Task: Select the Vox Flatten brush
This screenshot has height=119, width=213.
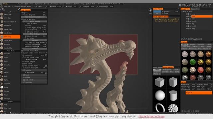Action: pos(10,33)
